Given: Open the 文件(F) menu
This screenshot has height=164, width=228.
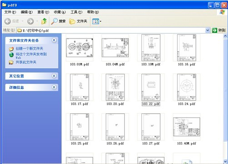Looking at the screenshot, I should (x=10, y=12).
